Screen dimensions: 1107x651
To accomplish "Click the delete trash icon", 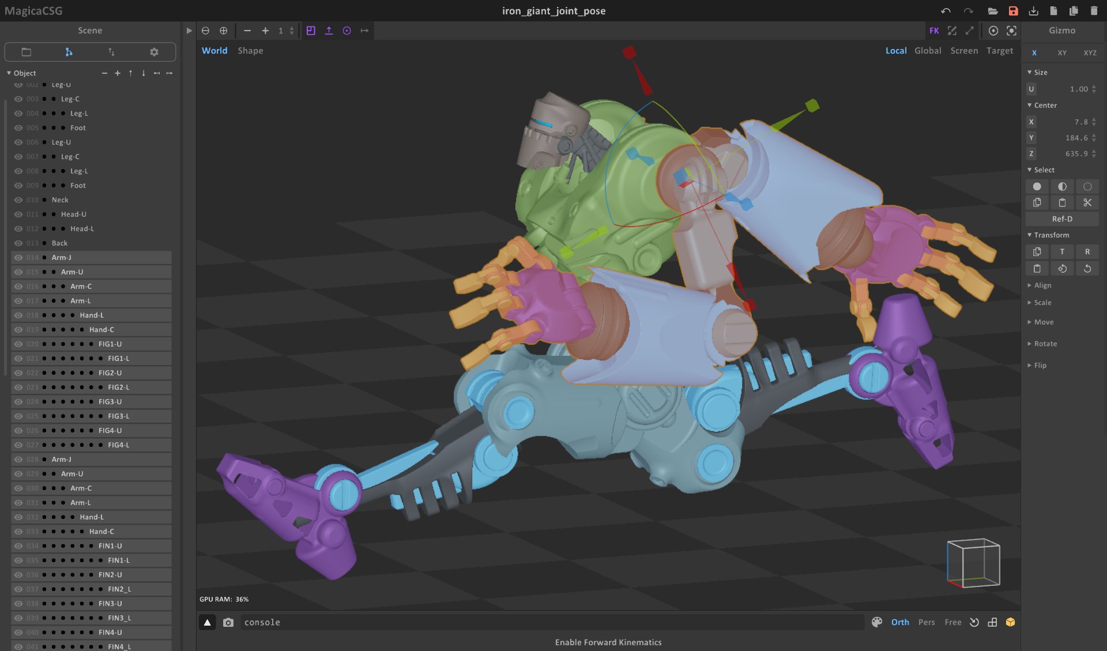I will coord(1094,11).
